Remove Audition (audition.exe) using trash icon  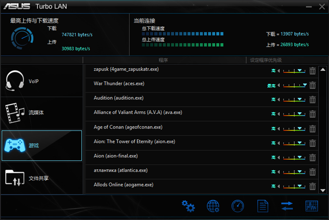313,100
